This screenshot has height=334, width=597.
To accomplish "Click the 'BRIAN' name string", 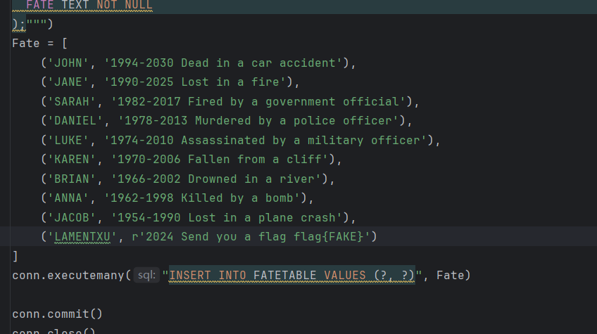I will pyautogui.click(x=71, y=179).
